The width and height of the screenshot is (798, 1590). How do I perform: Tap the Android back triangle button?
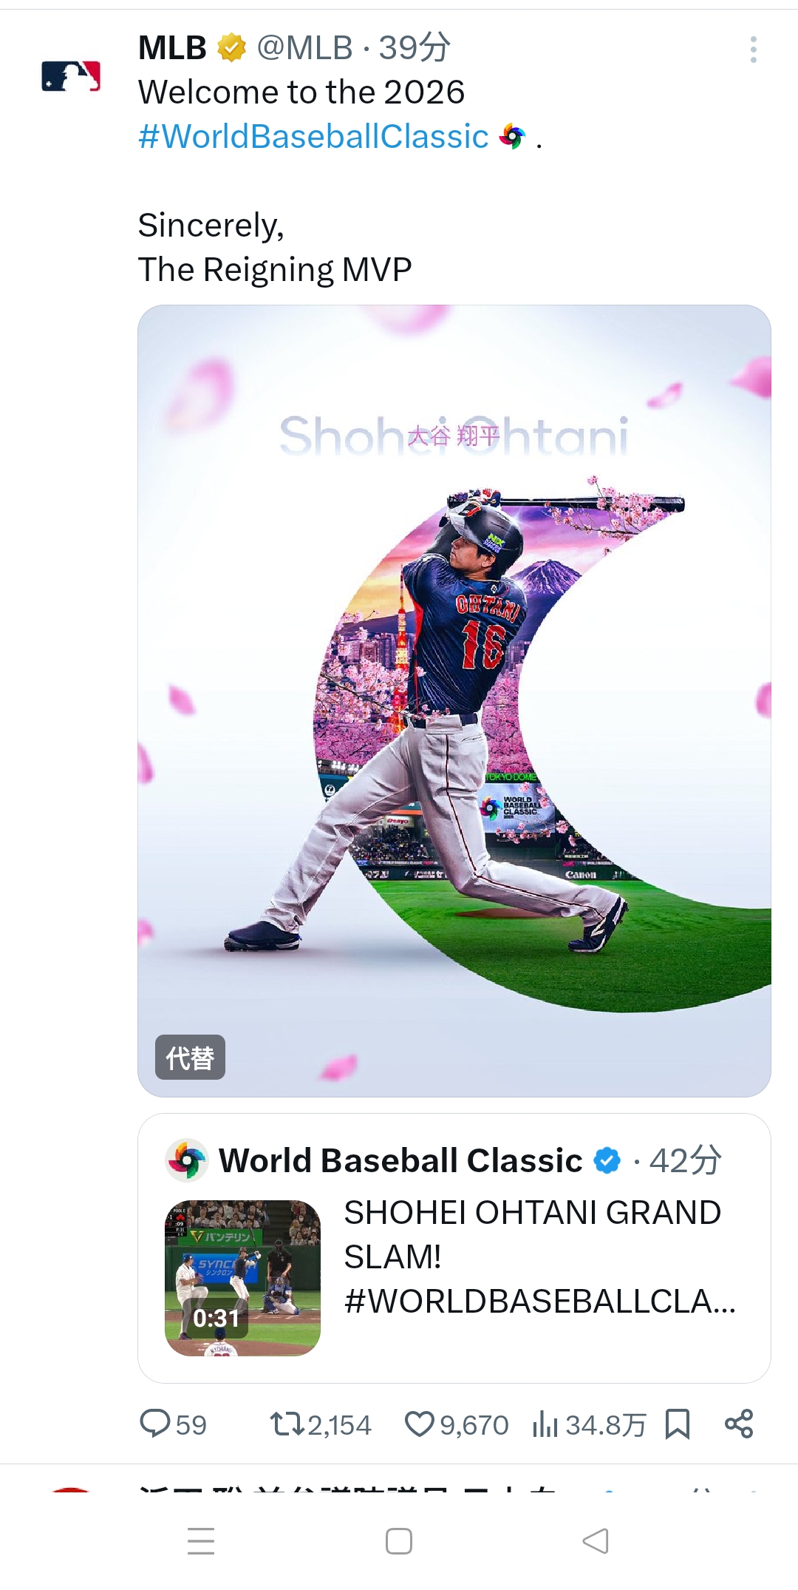tap(596, 1541)
